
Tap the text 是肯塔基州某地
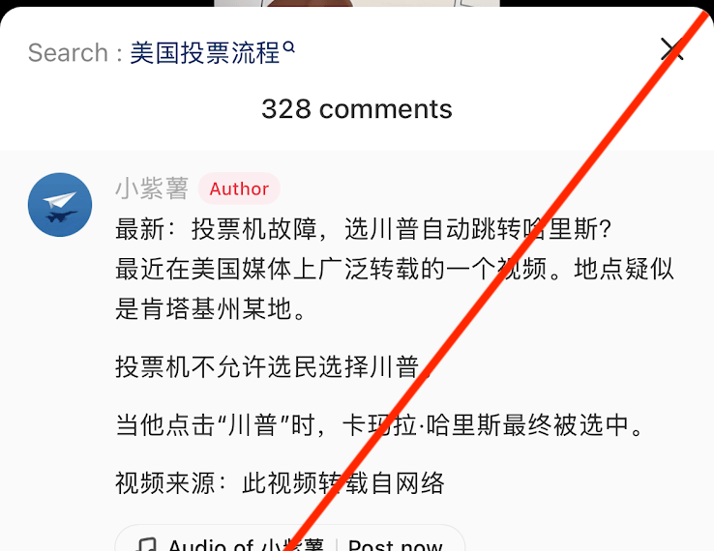pyautogui.click(x=210, y=308)
